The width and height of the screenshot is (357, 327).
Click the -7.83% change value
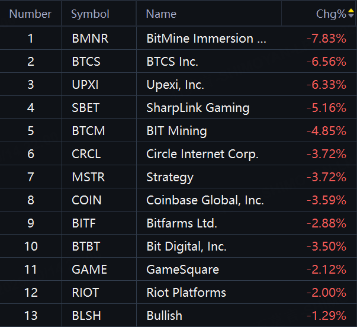point(326,39)
